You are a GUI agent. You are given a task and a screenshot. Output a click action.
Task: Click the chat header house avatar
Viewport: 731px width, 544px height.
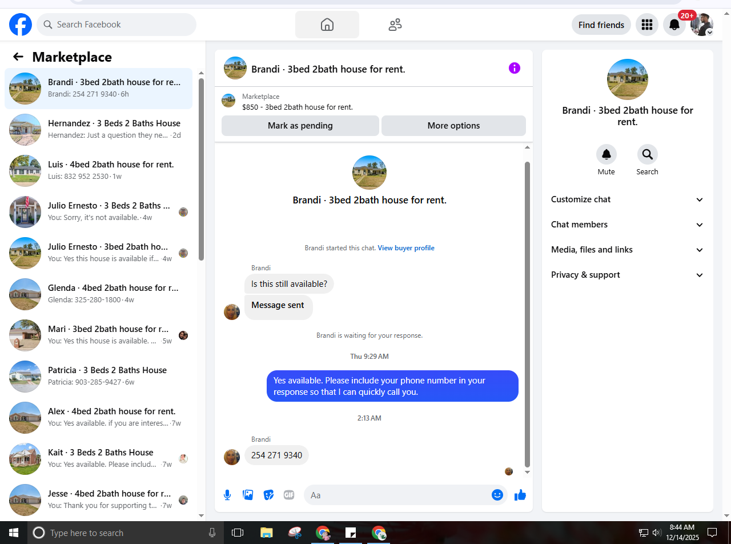tap(235, 68)
